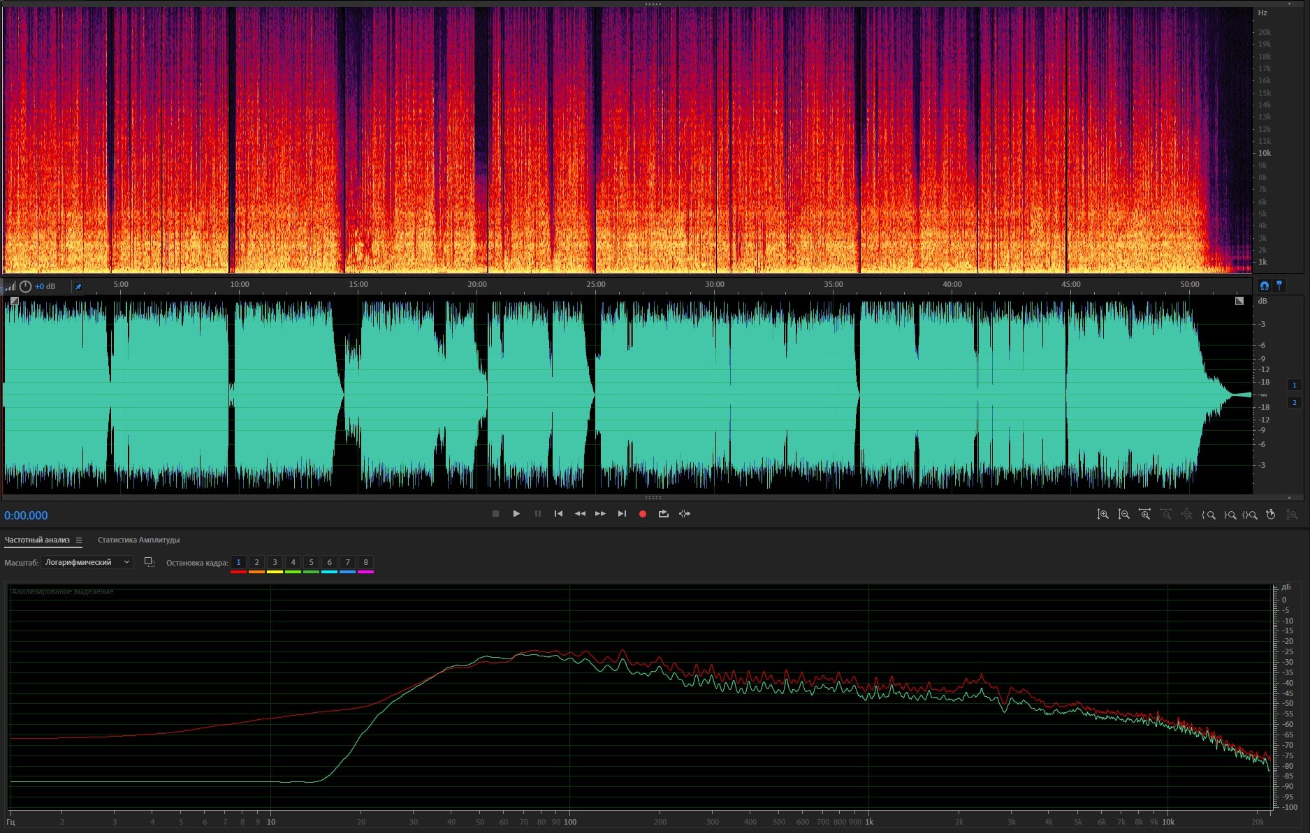Click the 1k label on analysis frequency axis
Viewport: 1310px width, 833px height.
(x=869, y=822)
